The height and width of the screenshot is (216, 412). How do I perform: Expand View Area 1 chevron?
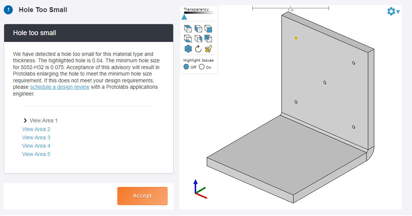(25, 120)
